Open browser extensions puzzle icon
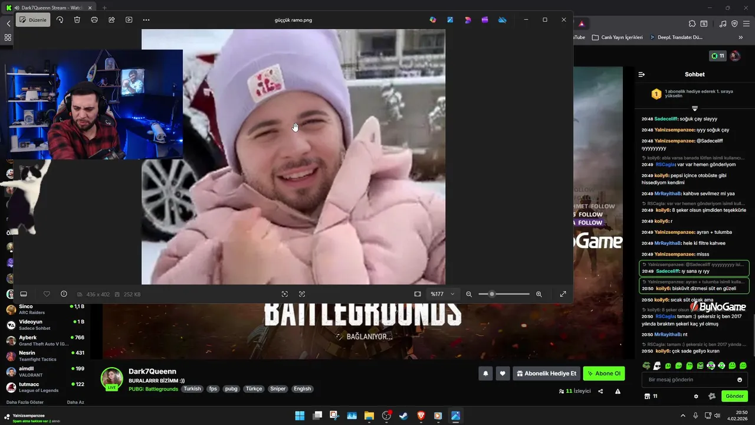The image size is (755, 425). tap(692, 24)
